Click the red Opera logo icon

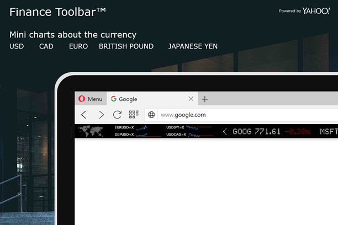82,99
